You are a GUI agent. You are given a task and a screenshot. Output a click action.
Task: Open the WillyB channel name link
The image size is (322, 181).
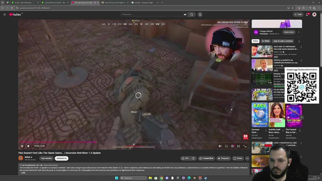pyautogui.click(x=27, y=157)
